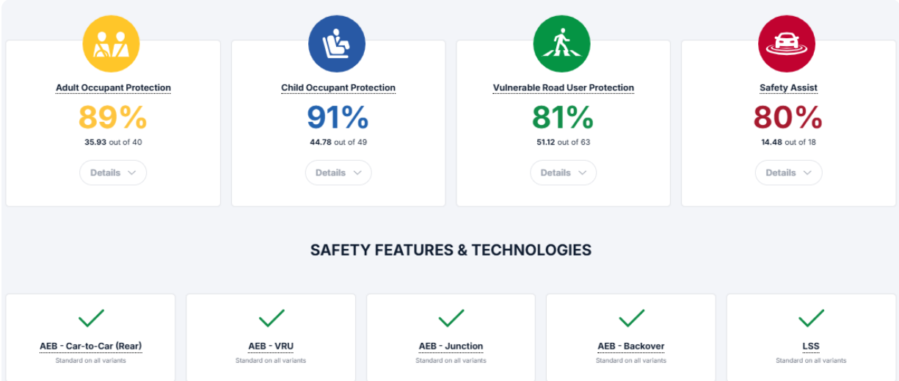Expand Details under Child Occupant Protection

click(x=338, y=173)
